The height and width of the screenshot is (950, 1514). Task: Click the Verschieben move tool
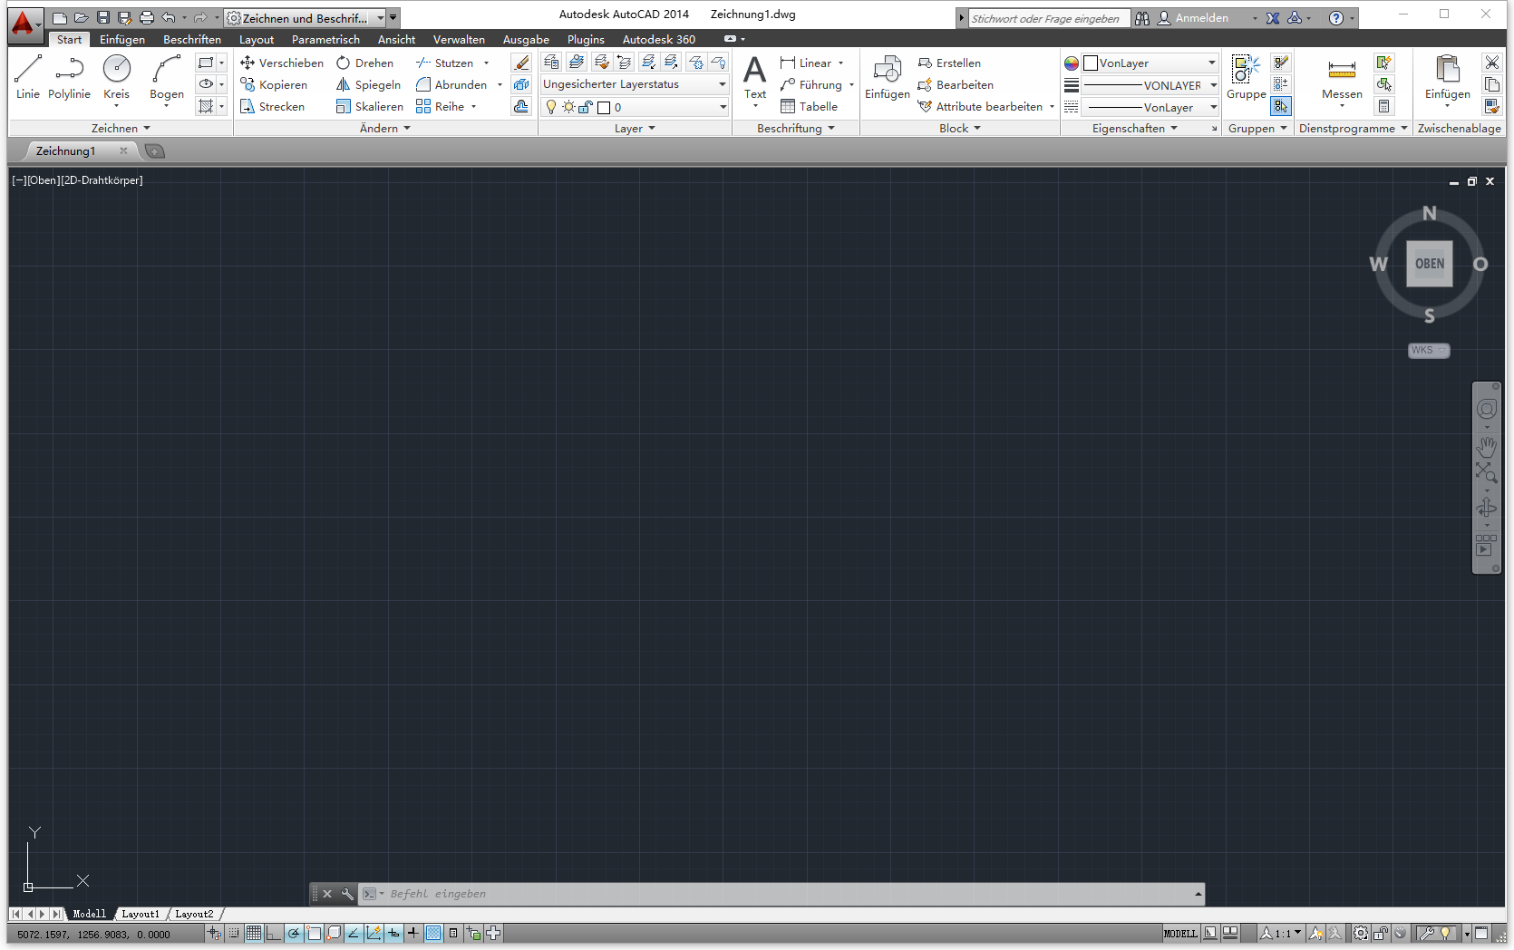pyautogui.click(x=282, y=63)
